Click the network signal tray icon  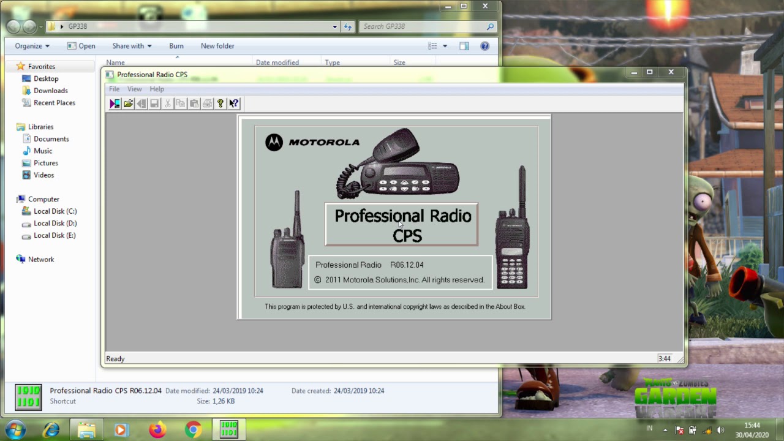click(707, 431)
